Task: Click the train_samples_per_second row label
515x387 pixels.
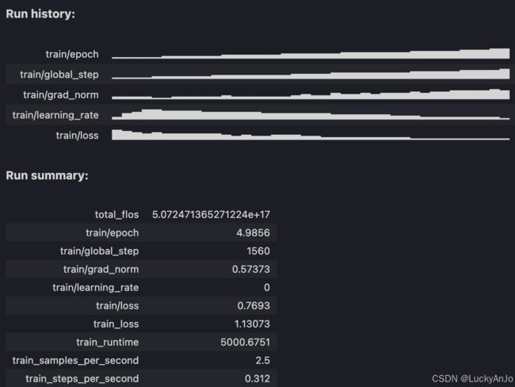Action: click(x=75, y=360)
